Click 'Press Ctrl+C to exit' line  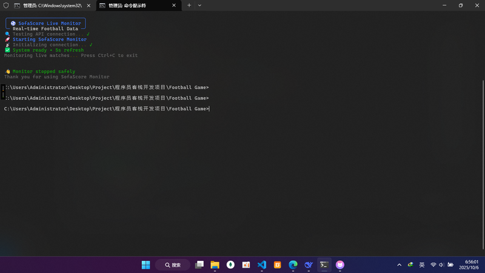[109, 55]
